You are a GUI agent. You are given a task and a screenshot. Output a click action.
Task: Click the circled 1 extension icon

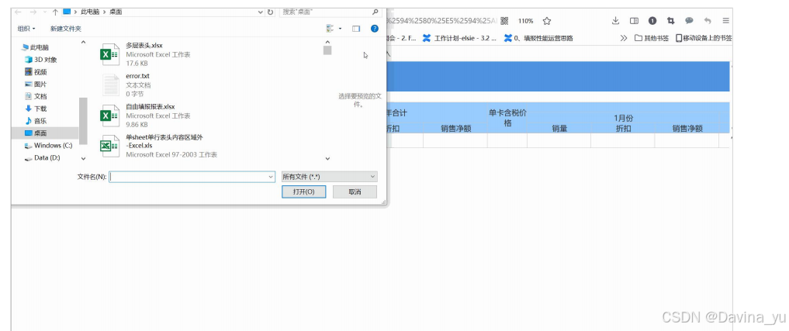point(652,21)
